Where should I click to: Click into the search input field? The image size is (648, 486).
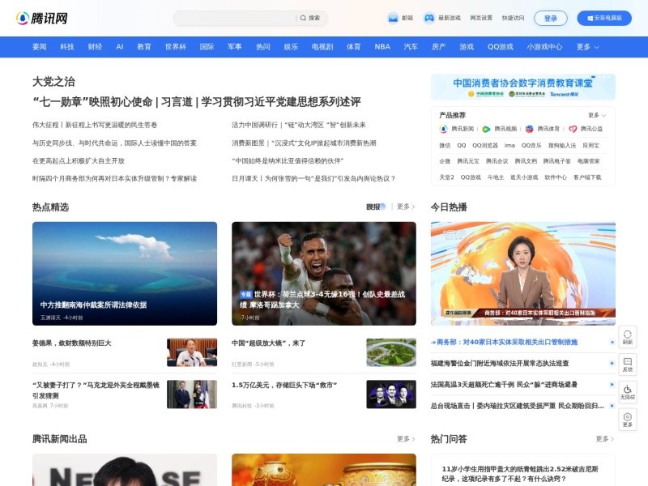click(235, 18)
